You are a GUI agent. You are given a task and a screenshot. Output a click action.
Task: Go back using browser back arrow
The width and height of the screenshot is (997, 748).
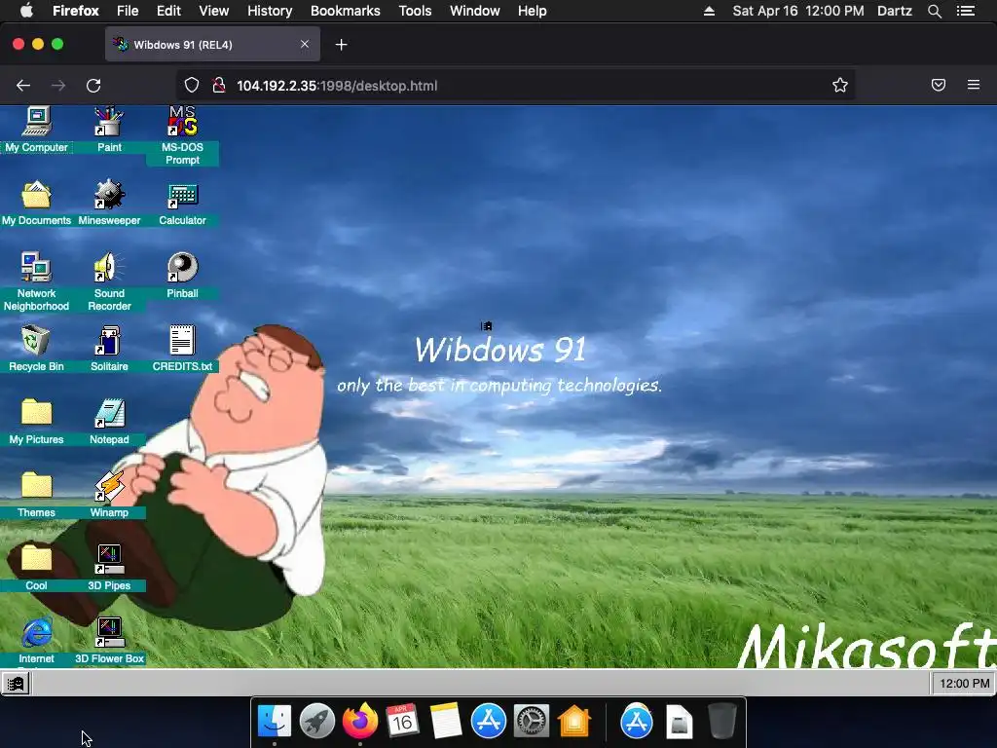[23, 86]
